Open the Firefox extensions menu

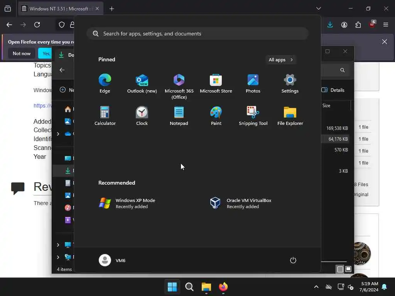(x=358, y=25)
